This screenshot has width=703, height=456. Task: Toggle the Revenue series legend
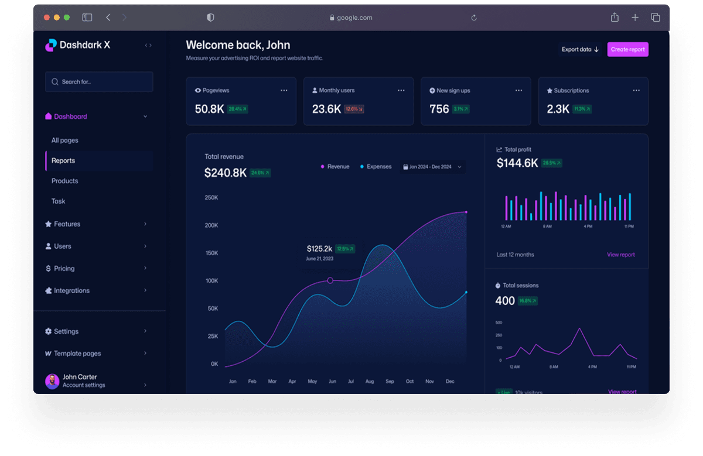point(335,167)
